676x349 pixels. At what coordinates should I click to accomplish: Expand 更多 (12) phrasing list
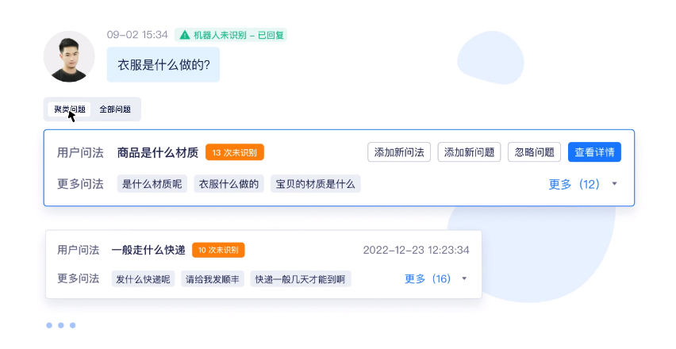574,184
